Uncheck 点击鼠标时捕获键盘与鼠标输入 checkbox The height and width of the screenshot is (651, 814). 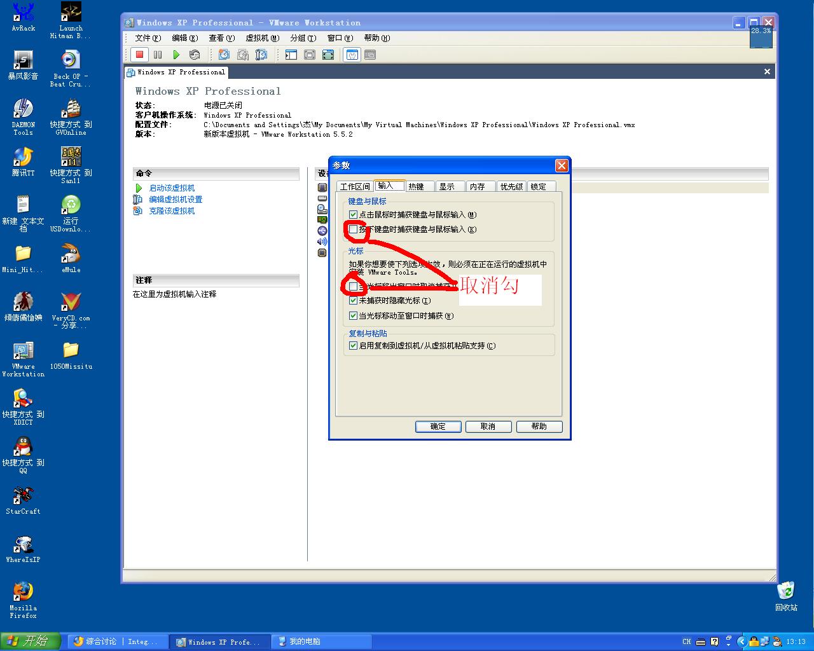coord(353,215)
